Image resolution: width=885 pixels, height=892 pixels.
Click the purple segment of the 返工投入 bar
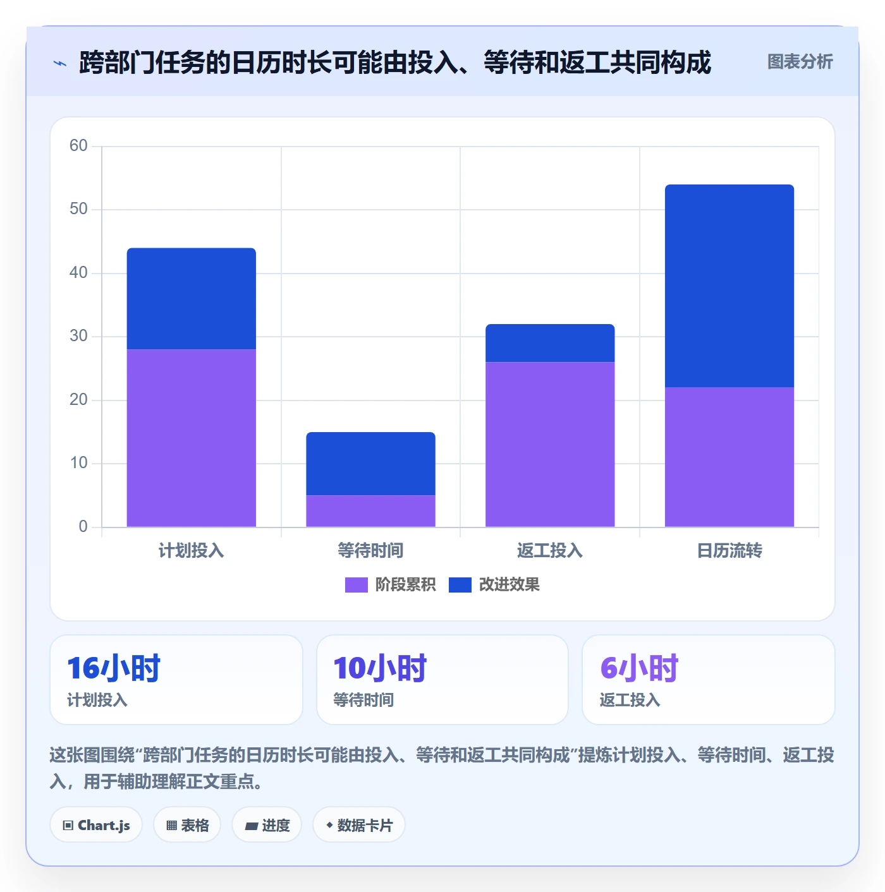[x=550, y=444]
